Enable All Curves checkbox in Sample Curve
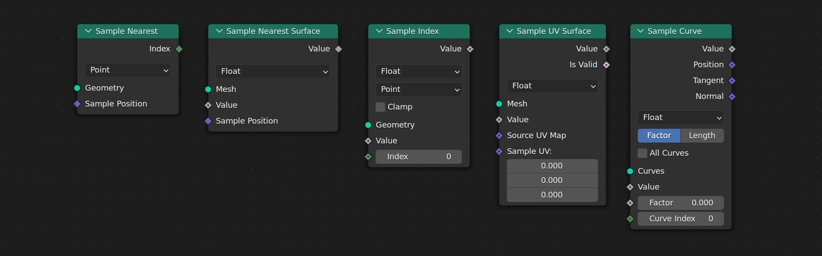Viewport: 822px width, 256px height. point(642,153)
